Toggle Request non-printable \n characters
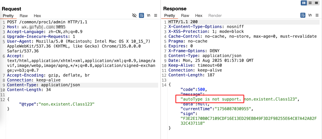Viewport: 322px width, 139px height. [148, 15]
